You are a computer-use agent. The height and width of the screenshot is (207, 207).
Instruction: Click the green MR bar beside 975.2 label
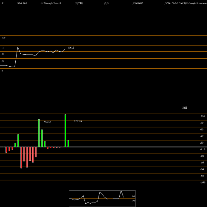pos(39,133)
